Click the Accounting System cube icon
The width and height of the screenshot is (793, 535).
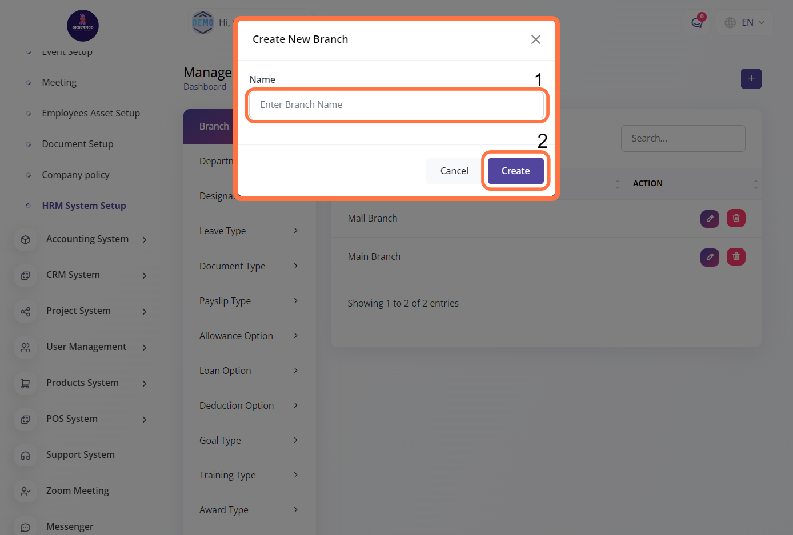coord(26,240)
